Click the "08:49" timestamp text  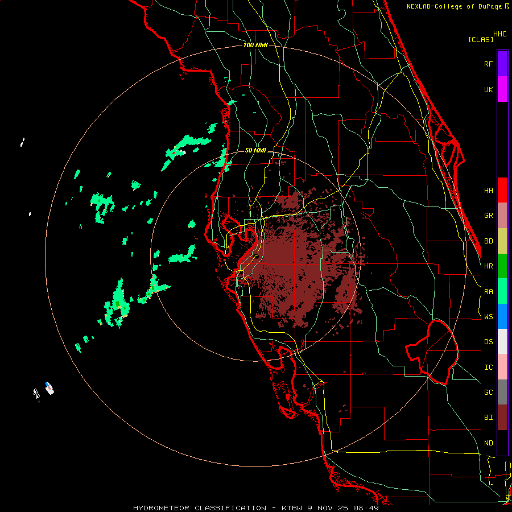tap(365, 508)
